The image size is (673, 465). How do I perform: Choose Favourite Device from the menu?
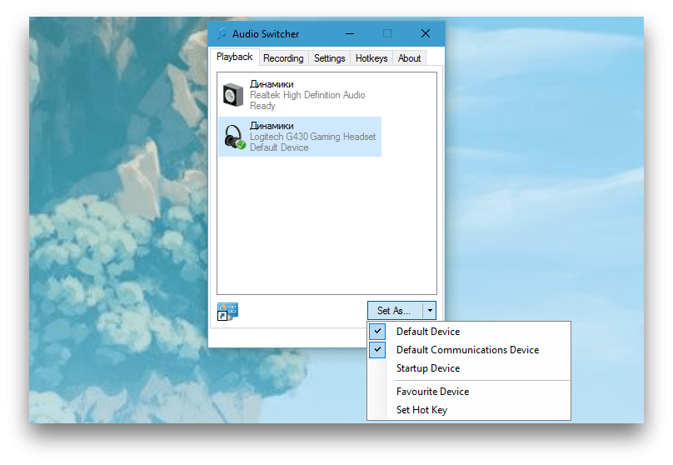(432, 392)
